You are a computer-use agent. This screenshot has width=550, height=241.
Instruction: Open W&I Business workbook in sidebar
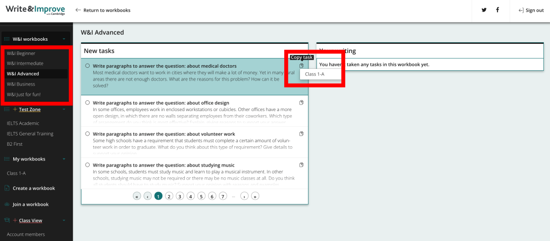coord(21,84)
